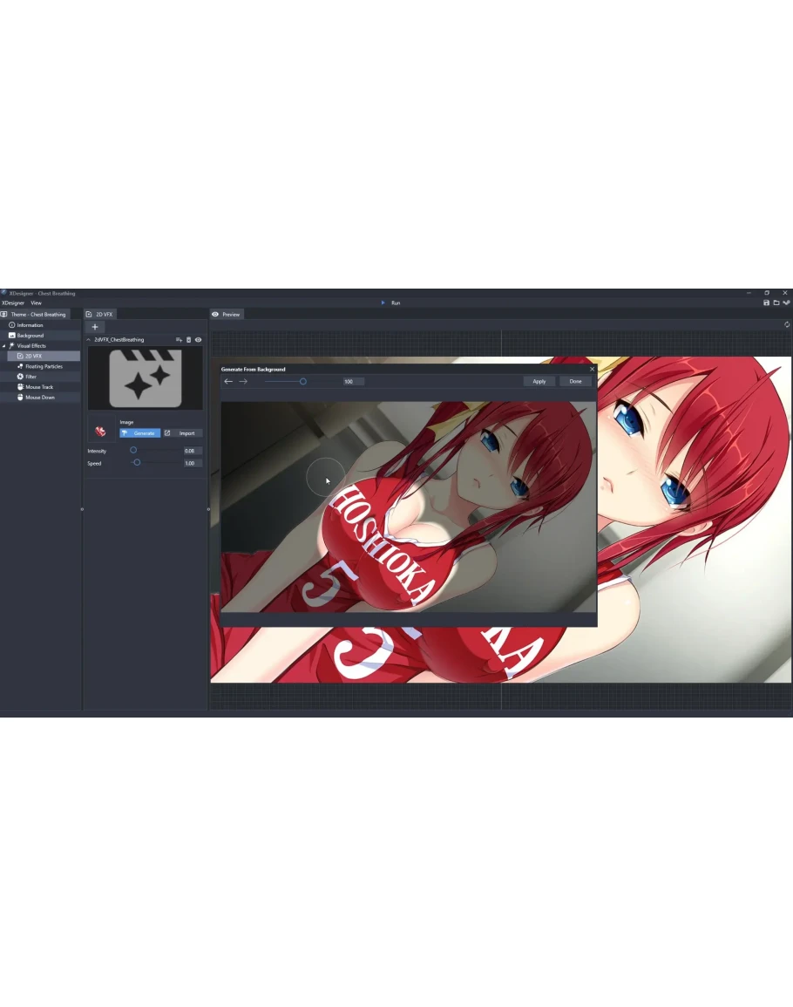Click the brush size slider in Generate dialog
The width and height of the screenshot is (793, 1007).
(302, 381)
